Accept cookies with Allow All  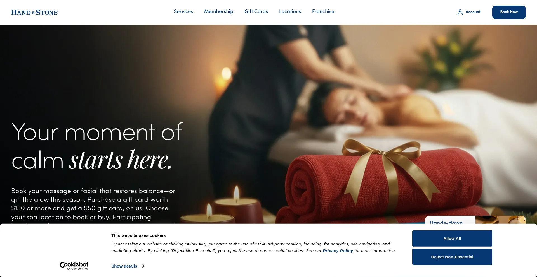(x=452, y=239)
